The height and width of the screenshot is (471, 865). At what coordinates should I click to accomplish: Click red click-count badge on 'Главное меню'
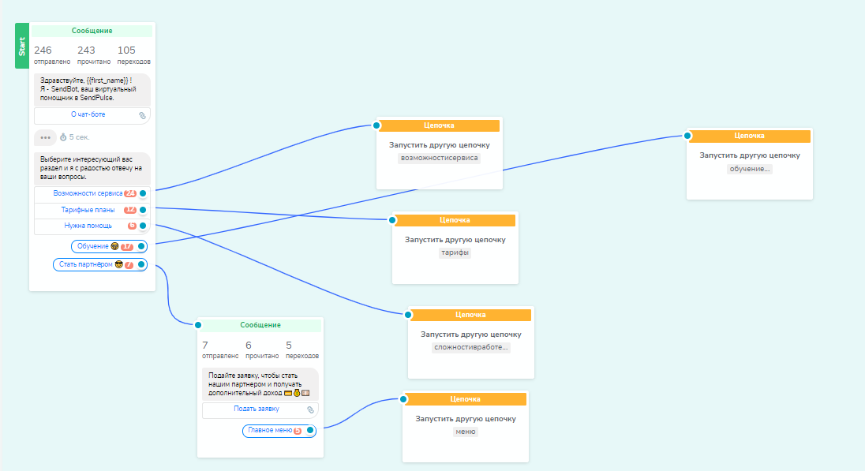[x=298, y=431]
